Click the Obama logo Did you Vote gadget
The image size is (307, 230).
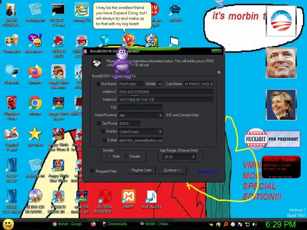(x=281, y=21)
